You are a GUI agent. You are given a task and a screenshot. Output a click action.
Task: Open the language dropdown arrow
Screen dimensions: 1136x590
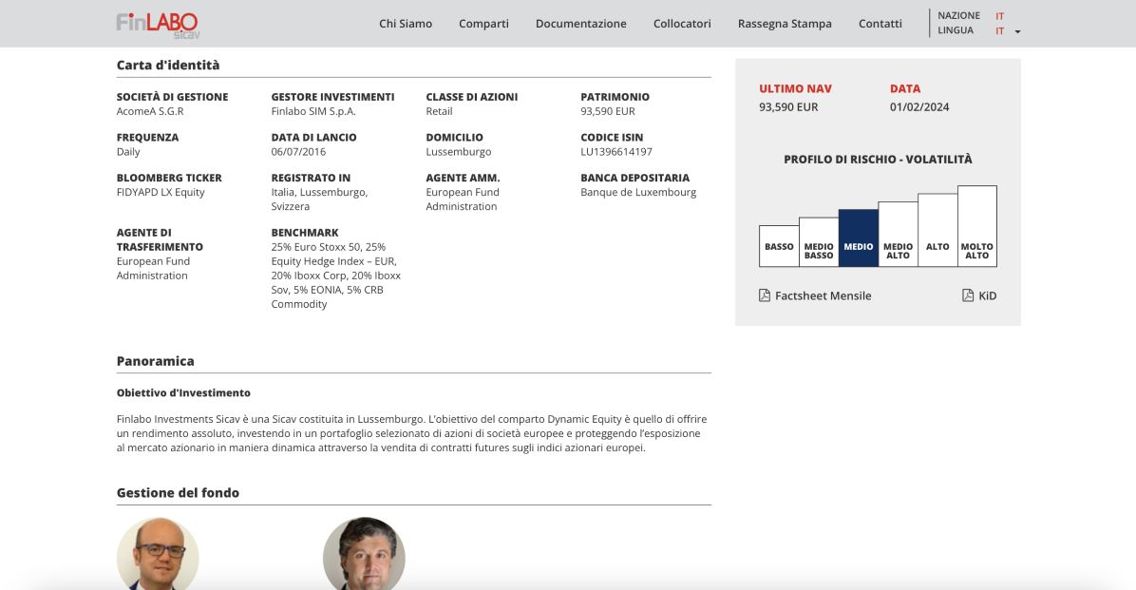pos(1017,32)
